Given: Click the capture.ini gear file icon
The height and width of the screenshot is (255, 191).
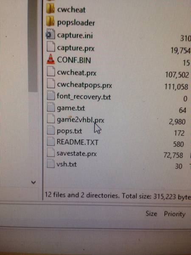Looking at the screenshot, I should (x=50, y=34).
